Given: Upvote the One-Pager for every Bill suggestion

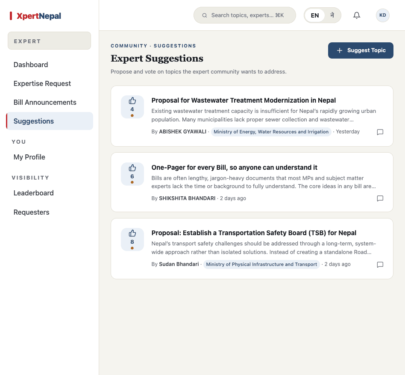Looking at the screenshot, I should 132,174.
